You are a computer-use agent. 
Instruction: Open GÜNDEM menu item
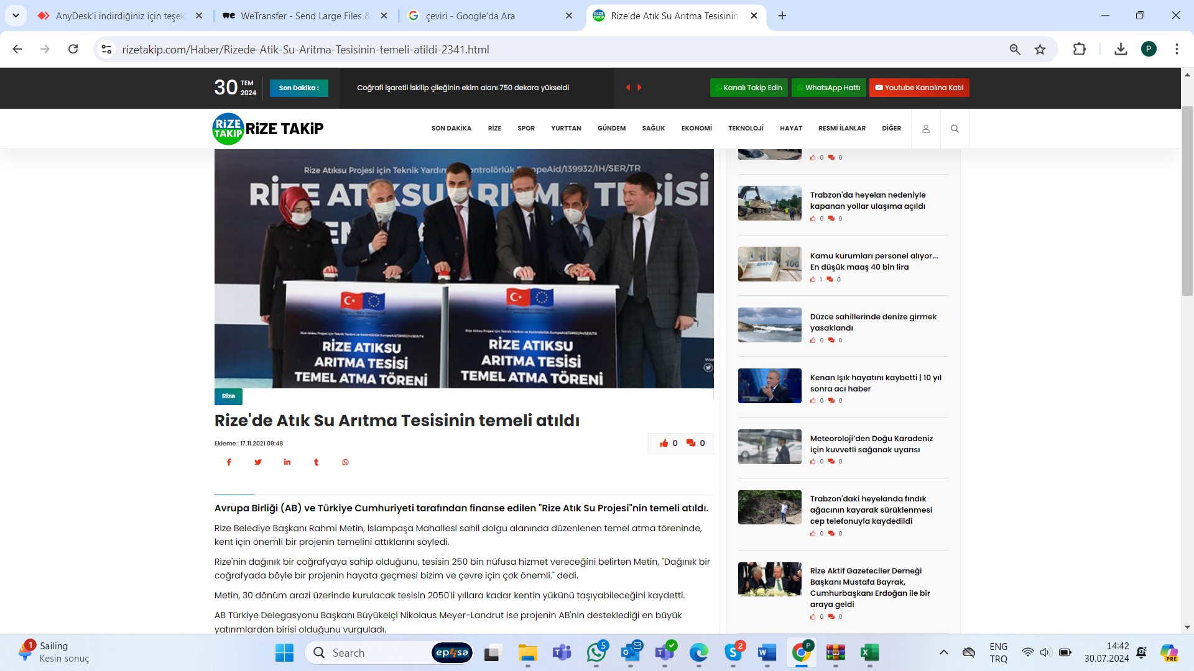point(611,129)
